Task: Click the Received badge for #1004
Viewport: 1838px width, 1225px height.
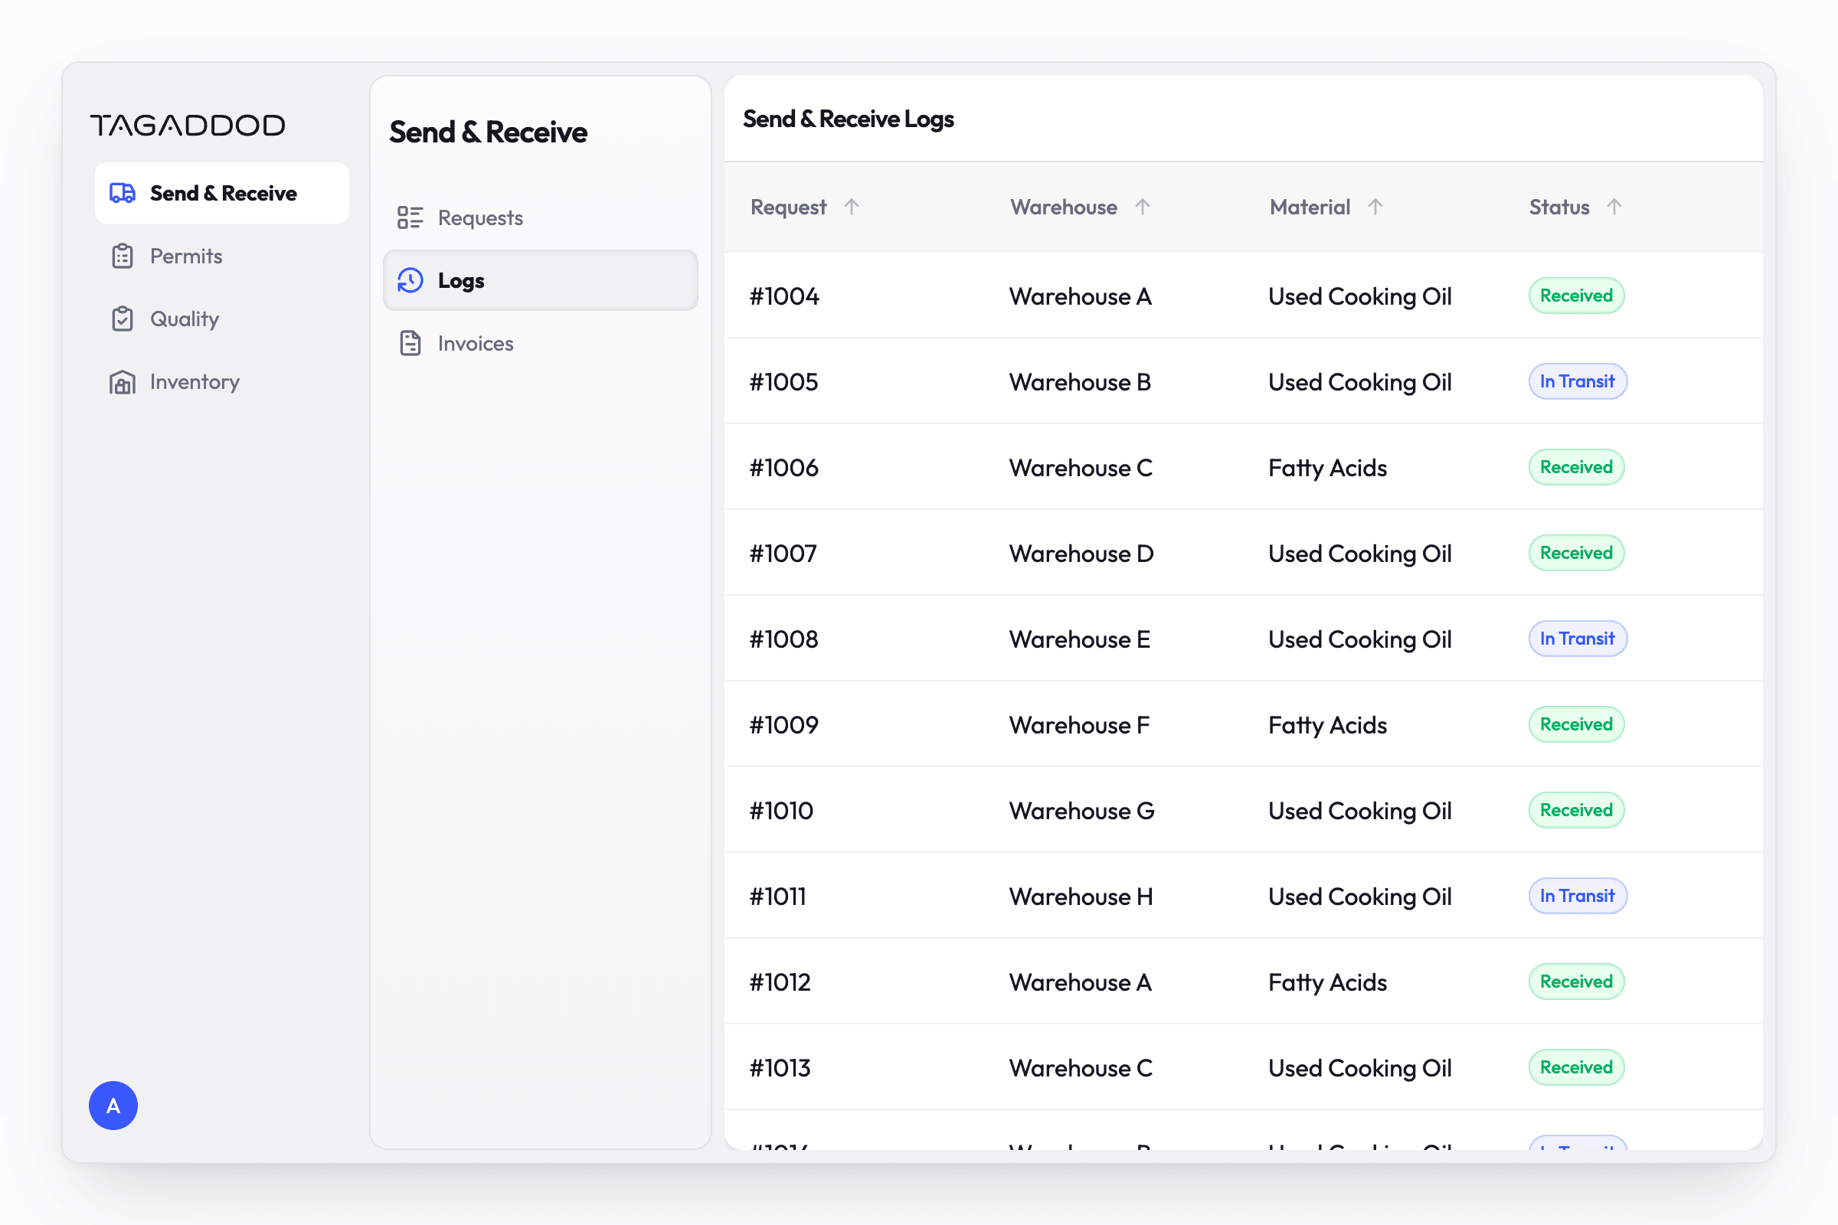Action: pyautogui.click(x=1576, y=296)
